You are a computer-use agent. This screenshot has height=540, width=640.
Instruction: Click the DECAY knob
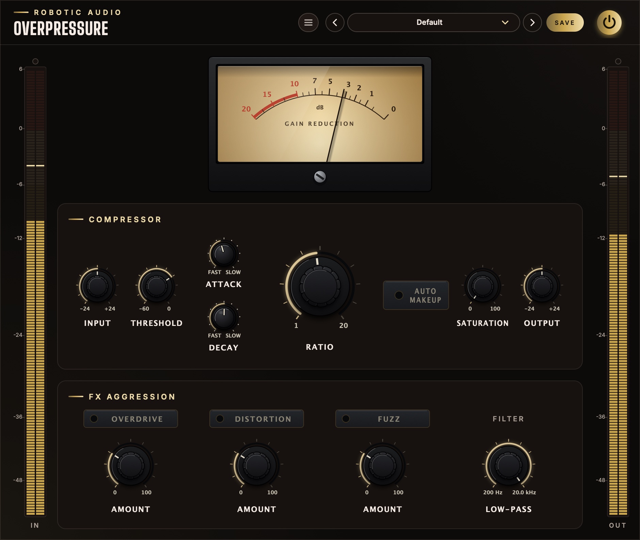coord(224,317)
